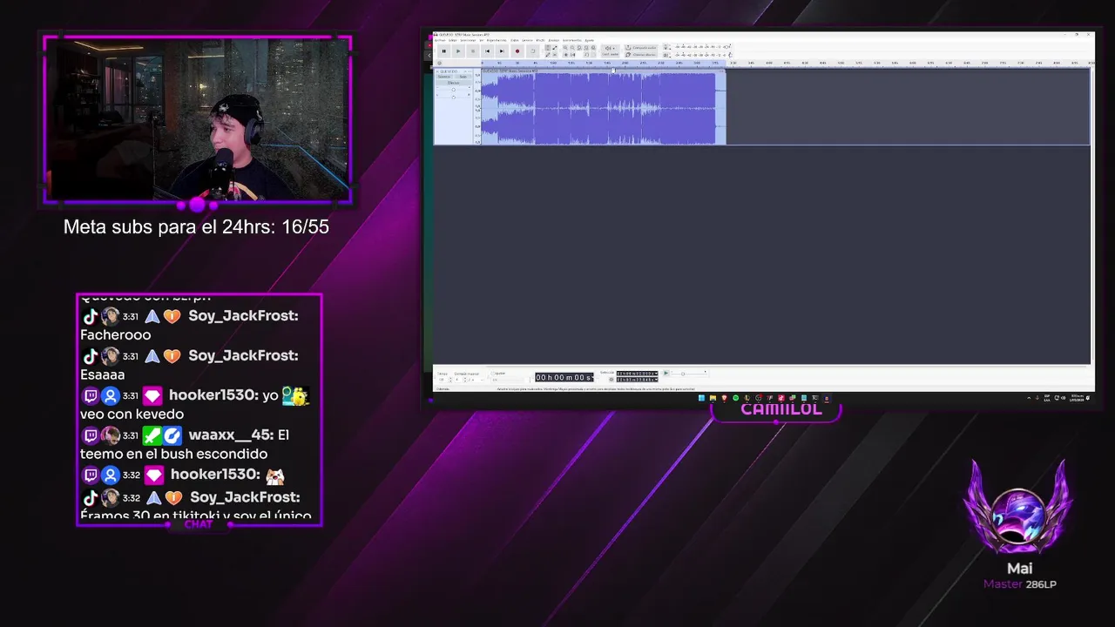The height and width of the screenshot is (627, 1115).
Task: Toggle Silencio (mute) on the track
Action: (444, 77)
